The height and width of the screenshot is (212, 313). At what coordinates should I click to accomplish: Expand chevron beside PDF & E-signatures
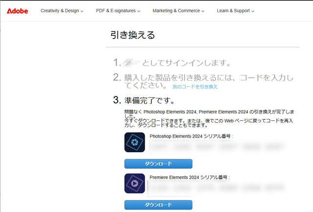(x=138, y=11)
